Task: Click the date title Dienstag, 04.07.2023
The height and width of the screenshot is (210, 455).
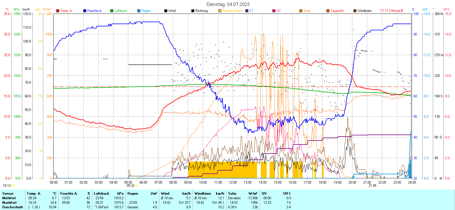Action: (228, 4)
